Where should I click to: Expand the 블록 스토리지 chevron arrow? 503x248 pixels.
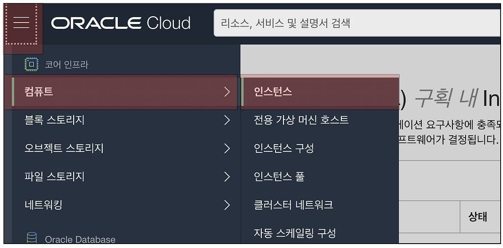[x=227, y=120]
